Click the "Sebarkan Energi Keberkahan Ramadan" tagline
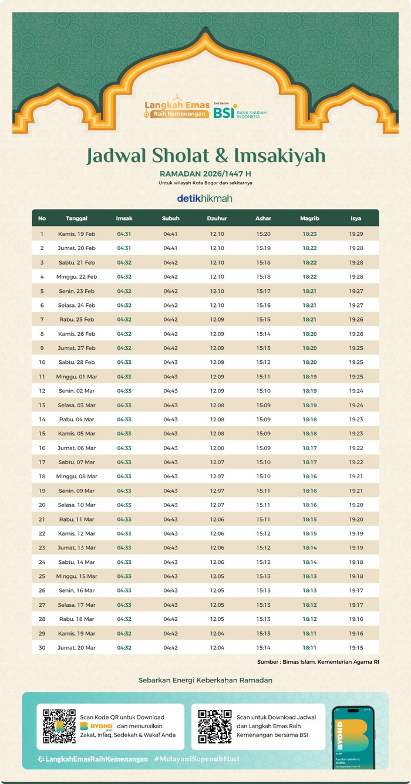Viewport: 411px width, 784px height. (205, 680)
